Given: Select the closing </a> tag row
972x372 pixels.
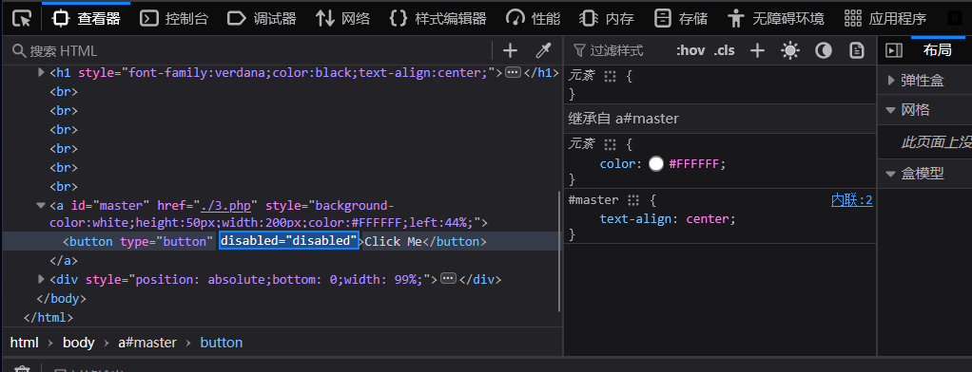Looking at the screenshot, I should pyautogui.click(x=64, y=261).
